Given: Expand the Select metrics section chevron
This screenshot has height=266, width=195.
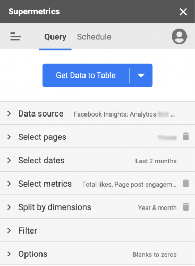Looking at the screenshot, I should point(9,184).
